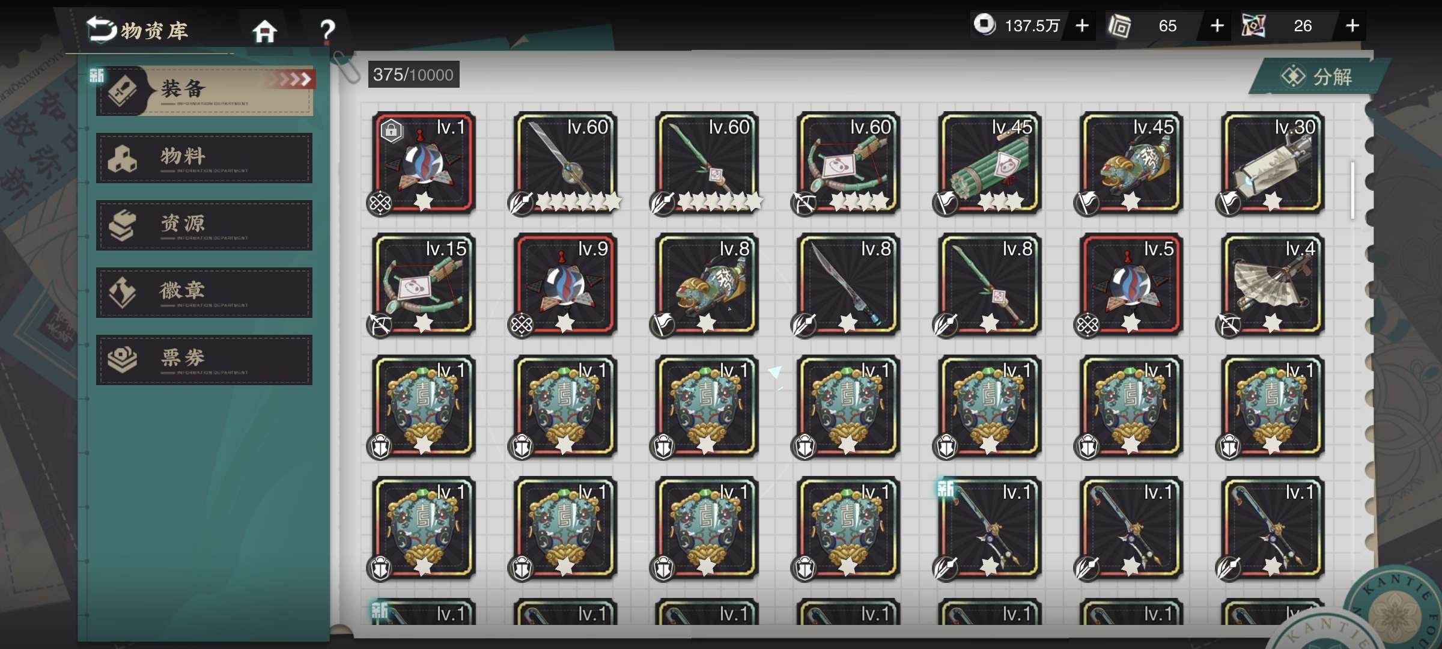Go back using the 物资库 return arrow
The height and width of the screenshot is (649, 1442).
[101, 29]
